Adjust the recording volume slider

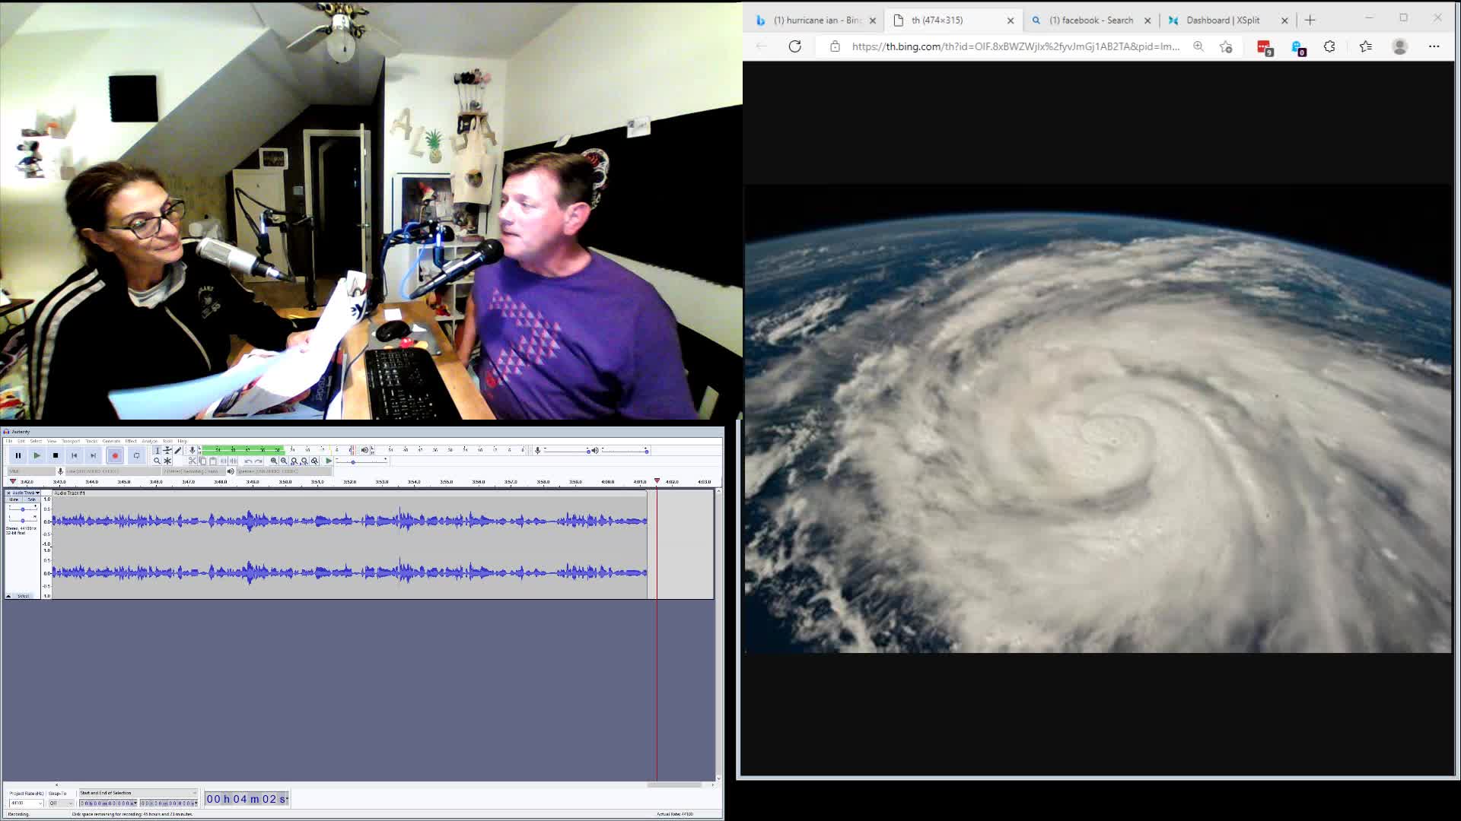coord(568,451)
